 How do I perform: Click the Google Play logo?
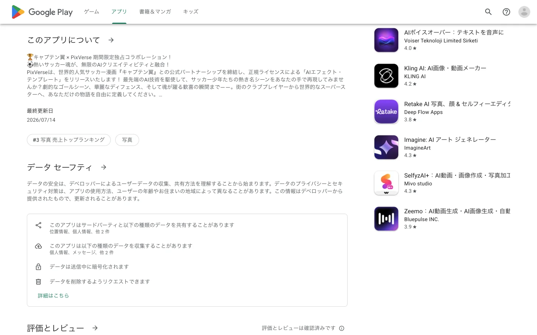point(42,12)
